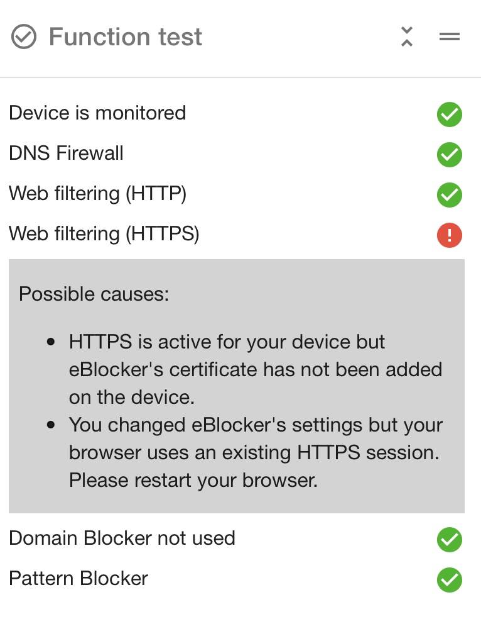Click the restart your browser cause text
This screenshot has height=619, width=481.
click(256, 453)
